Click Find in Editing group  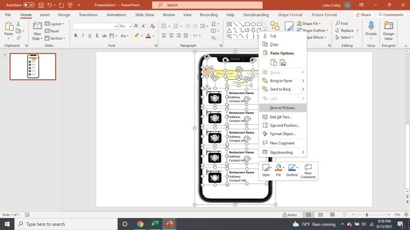[x=342, y=23]
